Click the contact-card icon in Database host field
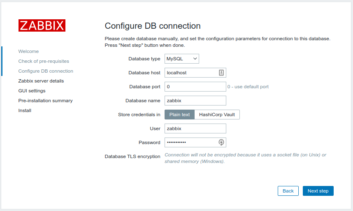This screenshot has width=353, height=211. (221, 73)
